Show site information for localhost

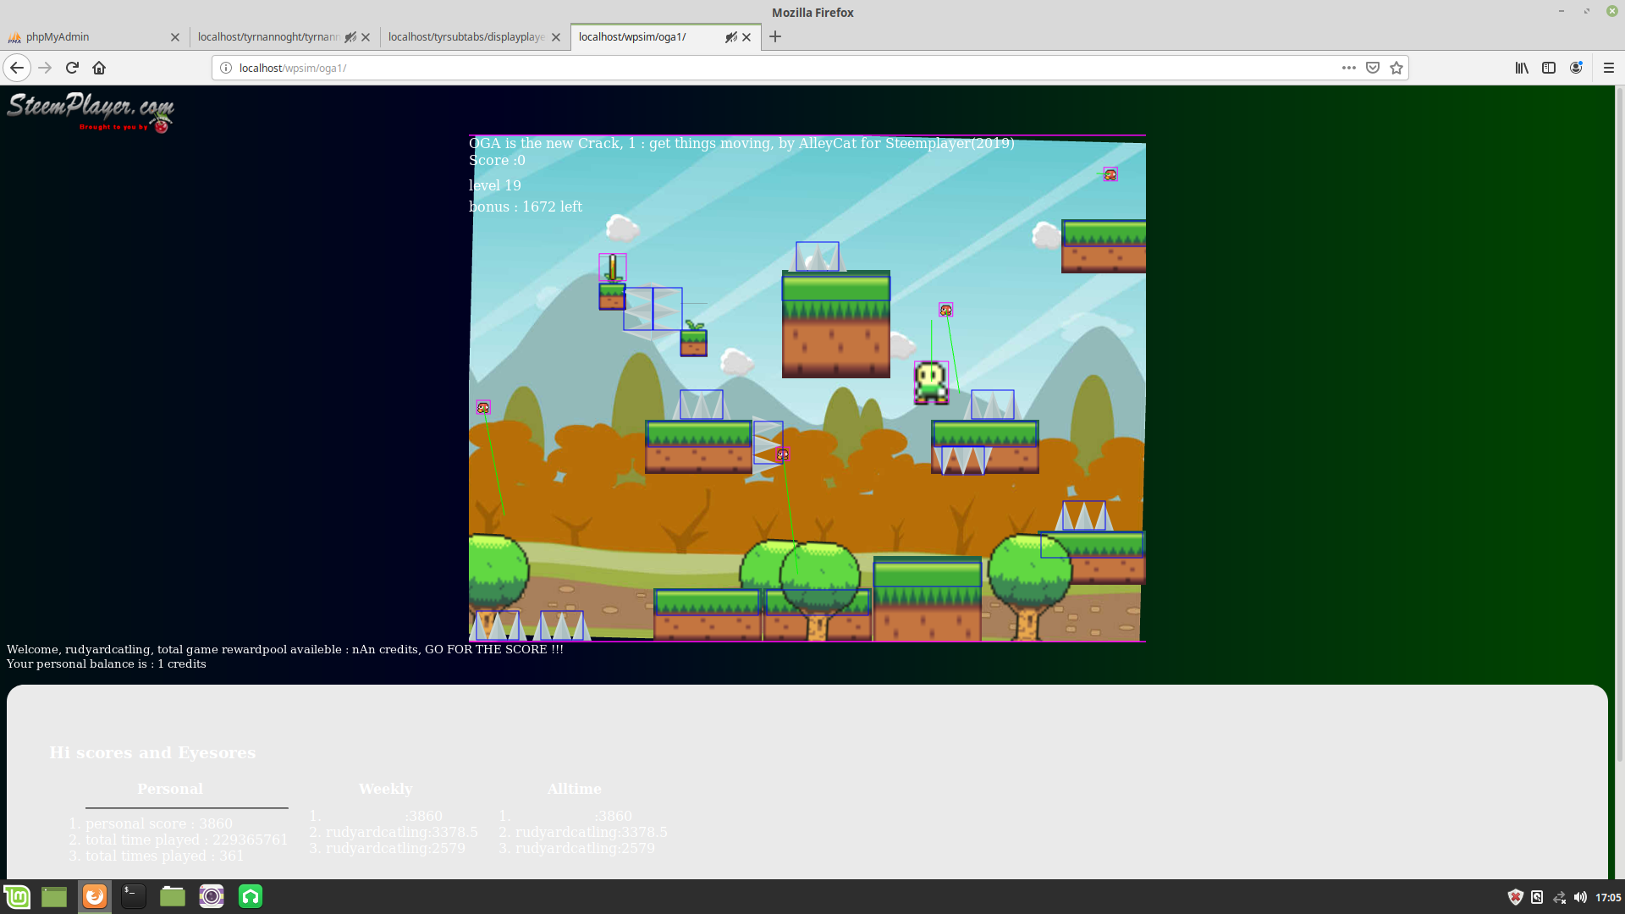[226, 68]
